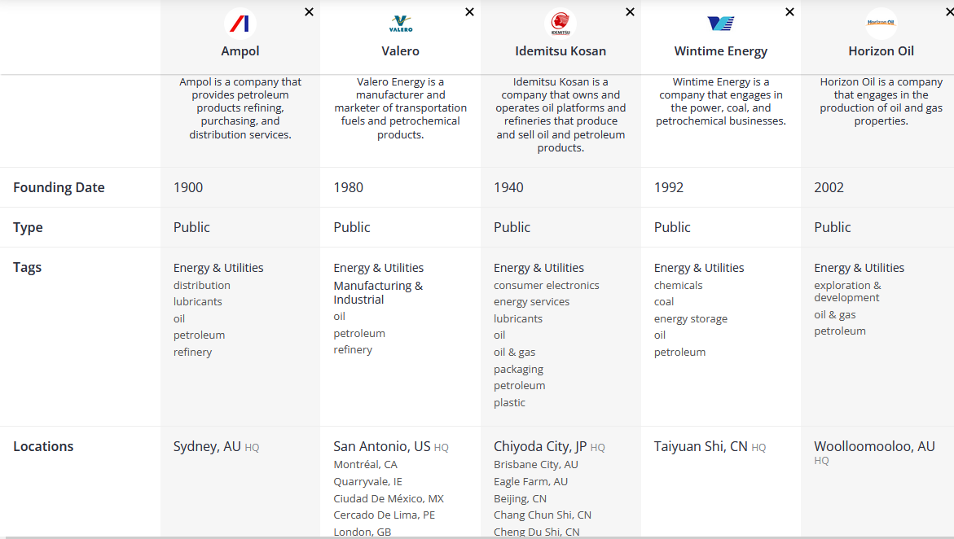
Task: Open the Horizon Oil company name link
Action: pyautogui.click(x=881, y=50)
